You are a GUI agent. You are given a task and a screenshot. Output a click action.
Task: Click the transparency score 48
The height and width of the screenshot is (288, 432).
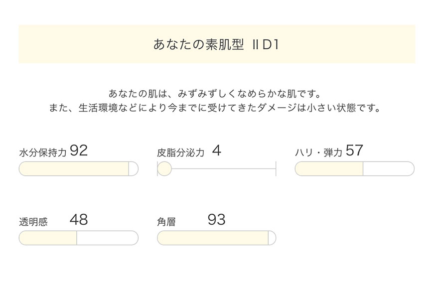(x=79, y=220)
